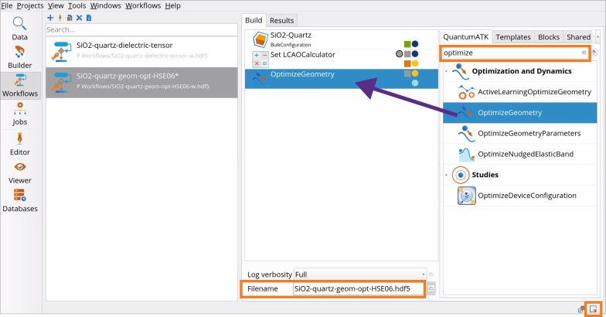Open the Templates tab
The image size is (606, 317).
pyautogui.click(x=512, y=36)
